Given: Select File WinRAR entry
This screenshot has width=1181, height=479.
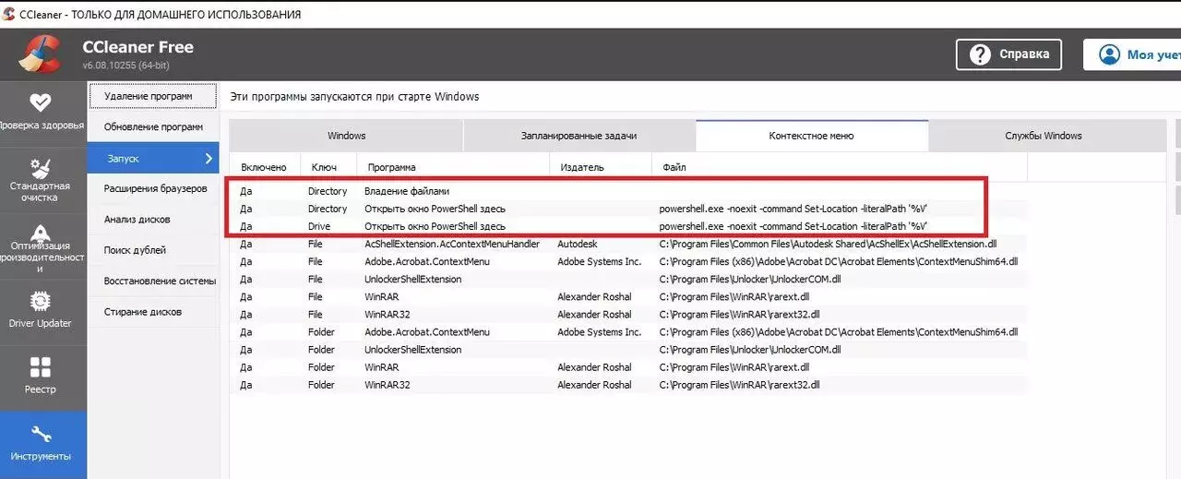Looking at the screenshot, I should [x=628, y=297].
